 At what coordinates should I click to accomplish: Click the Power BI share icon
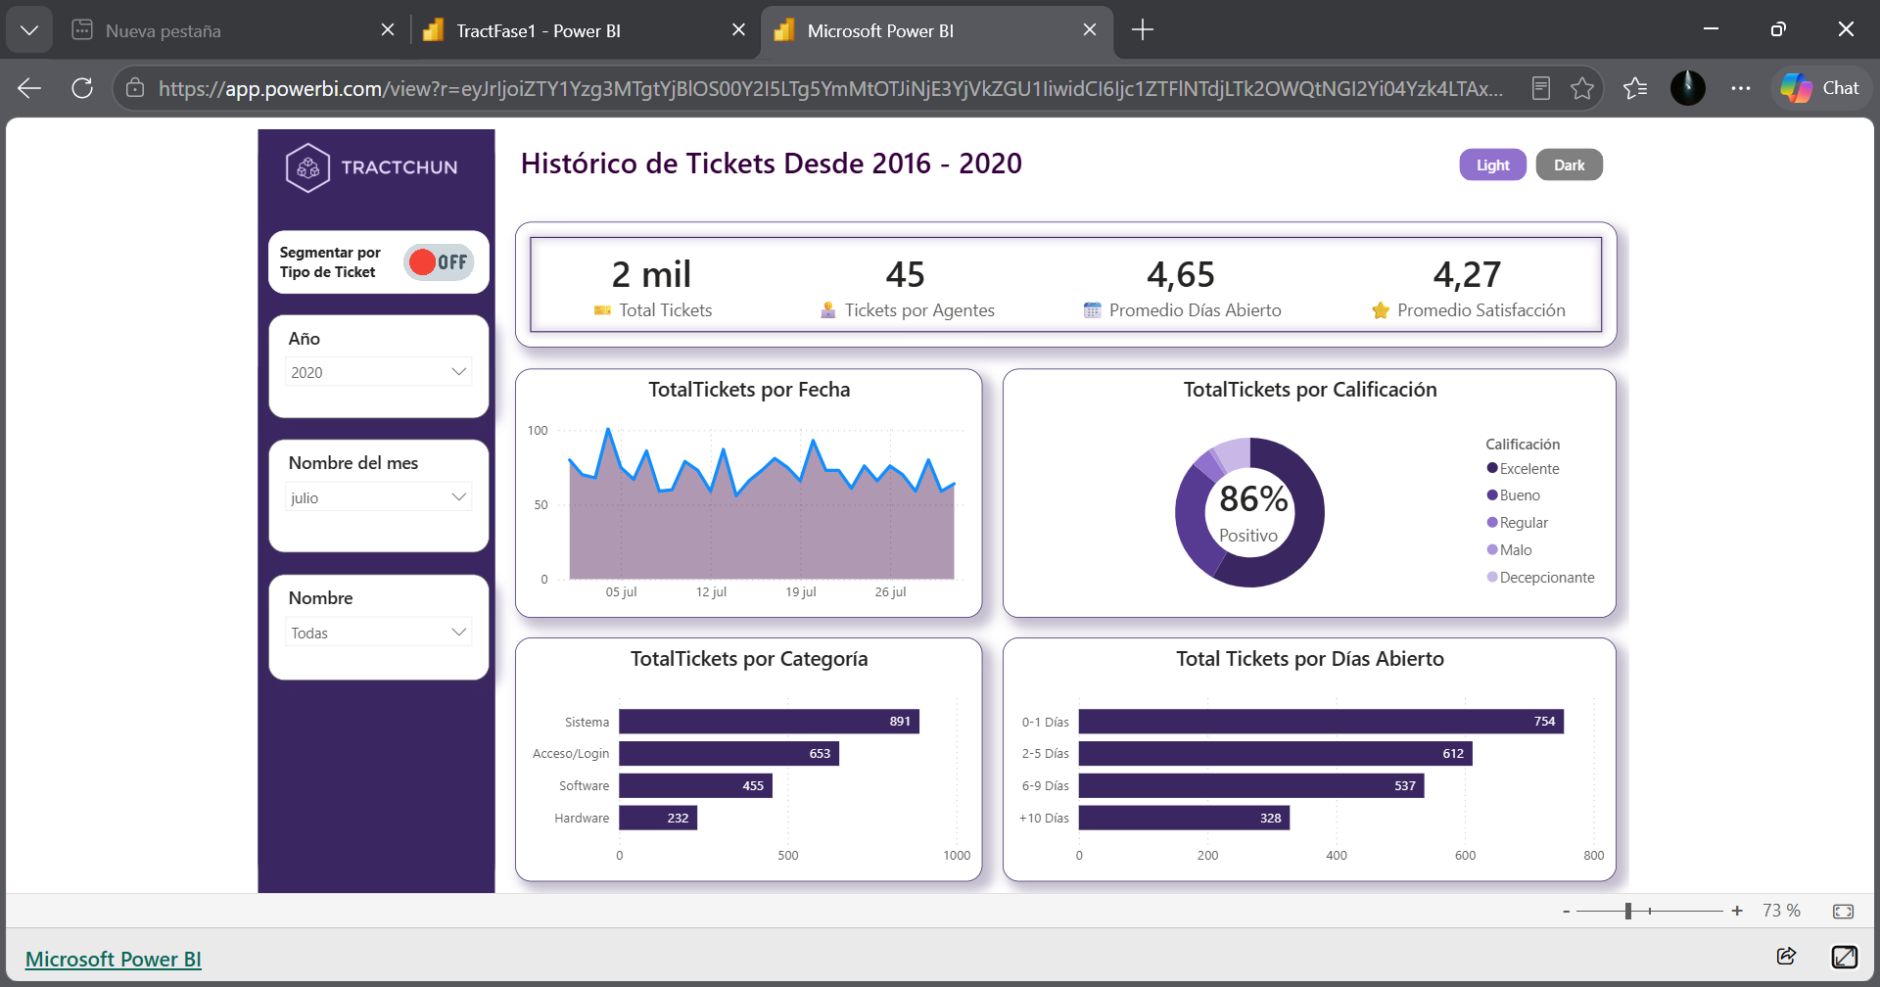[1786, 956]
